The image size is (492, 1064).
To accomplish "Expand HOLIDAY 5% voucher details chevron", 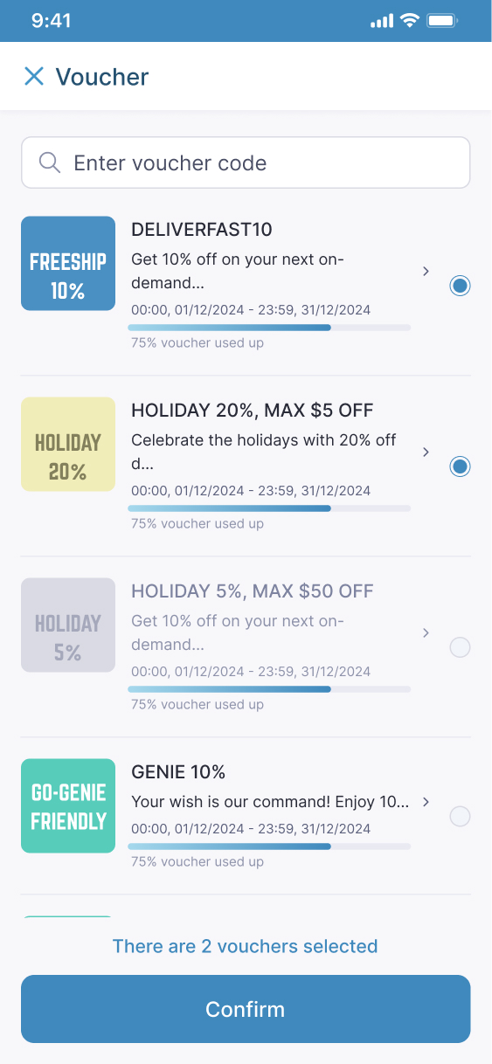I will tap(426, 632).
